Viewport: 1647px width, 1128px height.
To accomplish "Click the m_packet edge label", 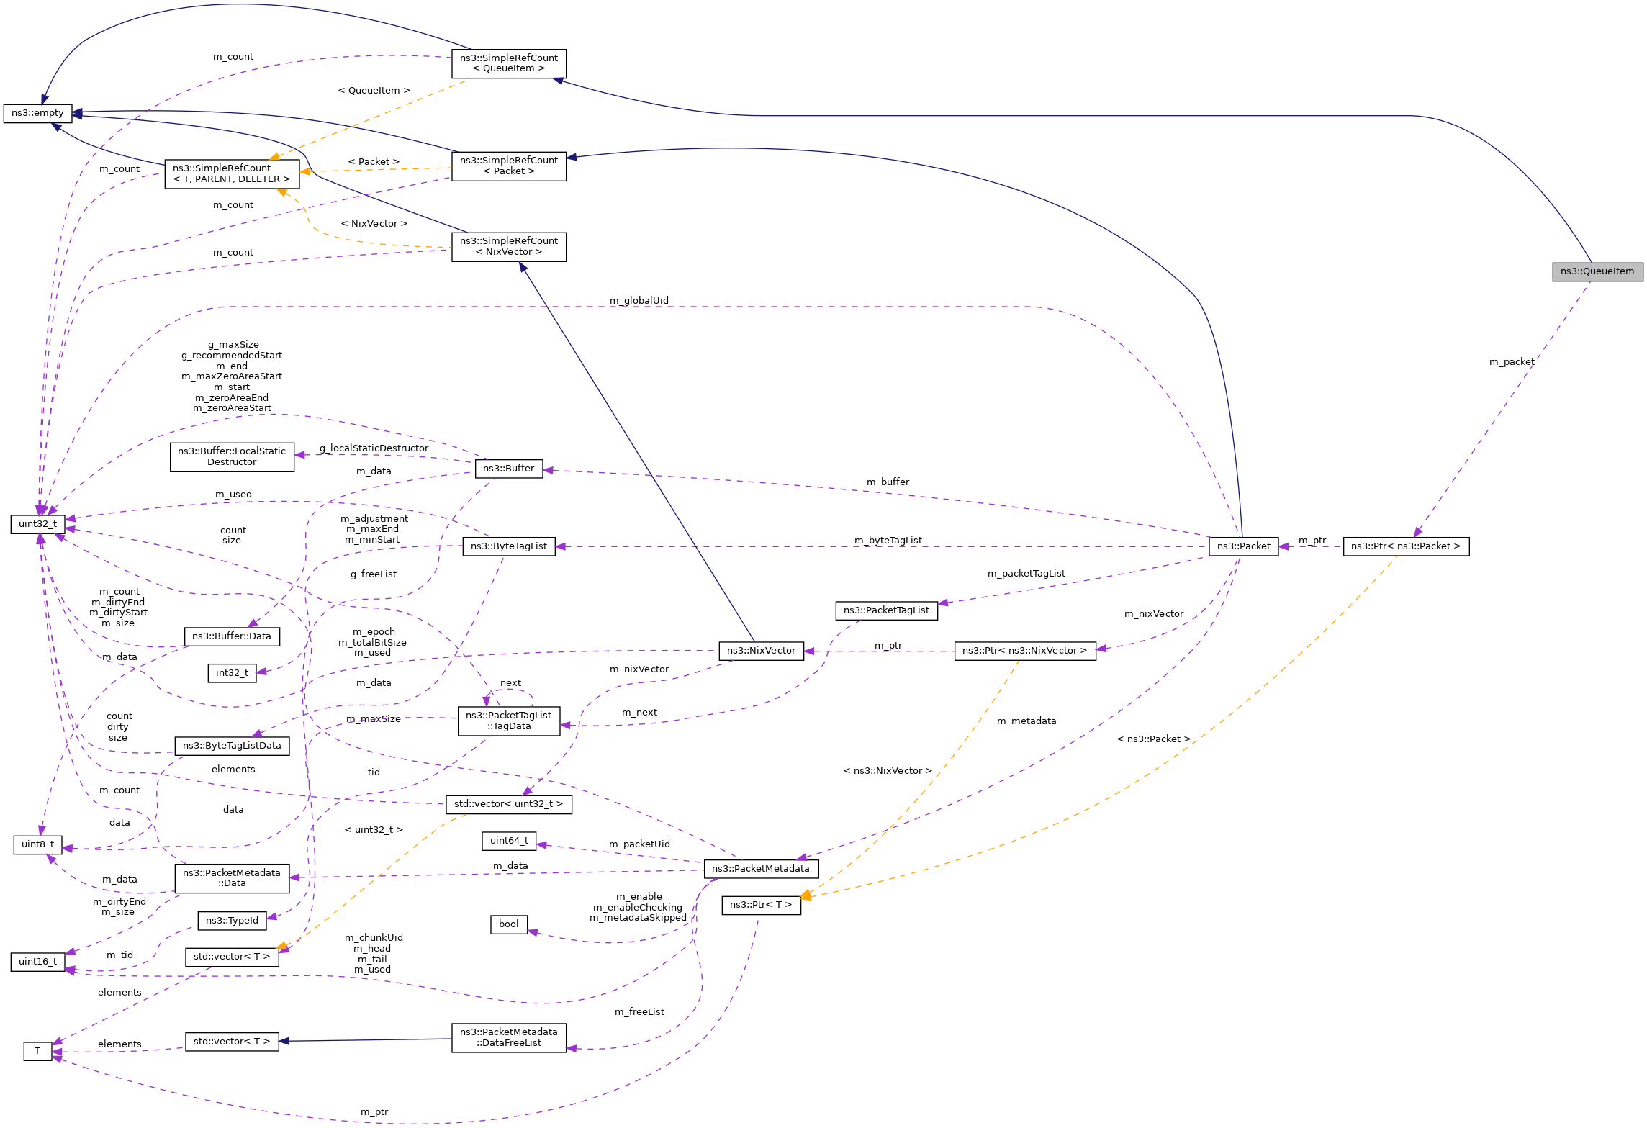I will pos(1512,362).
